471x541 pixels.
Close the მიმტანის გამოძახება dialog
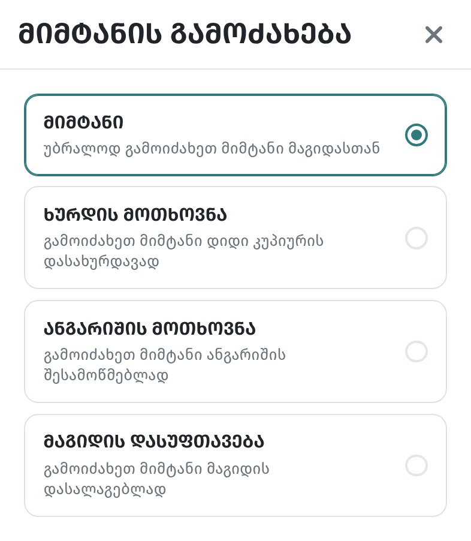click(433, 35)
